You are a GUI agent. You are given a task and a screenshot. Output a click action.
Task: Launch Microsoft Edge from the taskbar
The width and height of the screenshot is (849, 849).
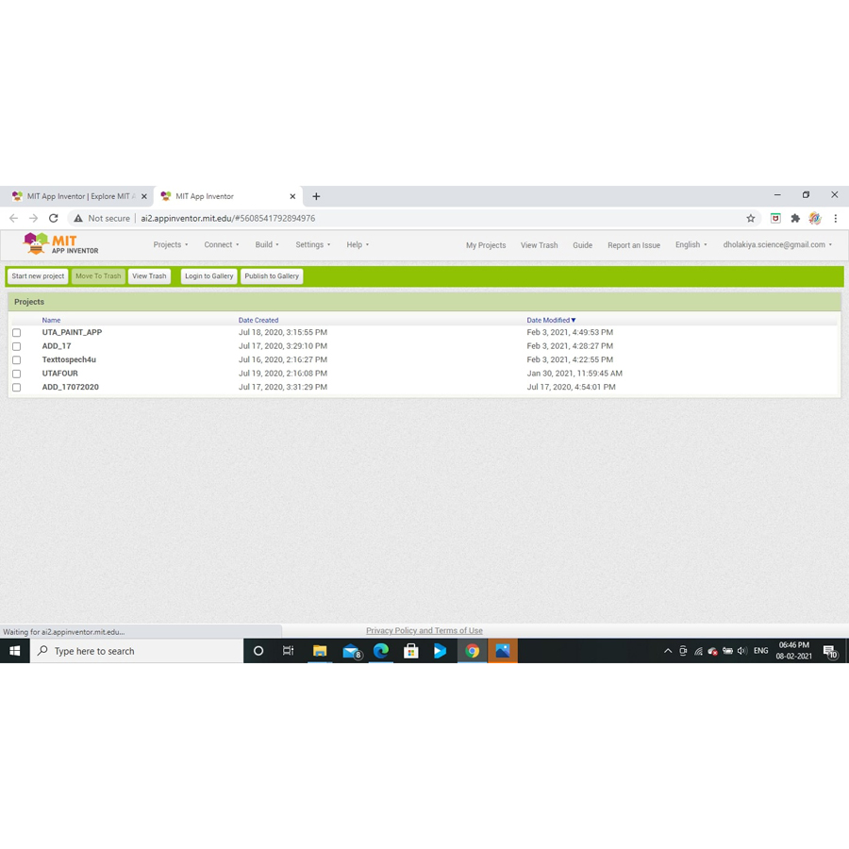[x=381, y=651]
